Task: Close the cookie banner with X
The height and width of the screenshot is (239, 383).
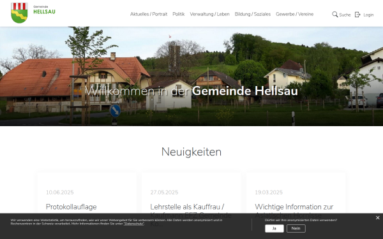Action: [x=378, y=218]
